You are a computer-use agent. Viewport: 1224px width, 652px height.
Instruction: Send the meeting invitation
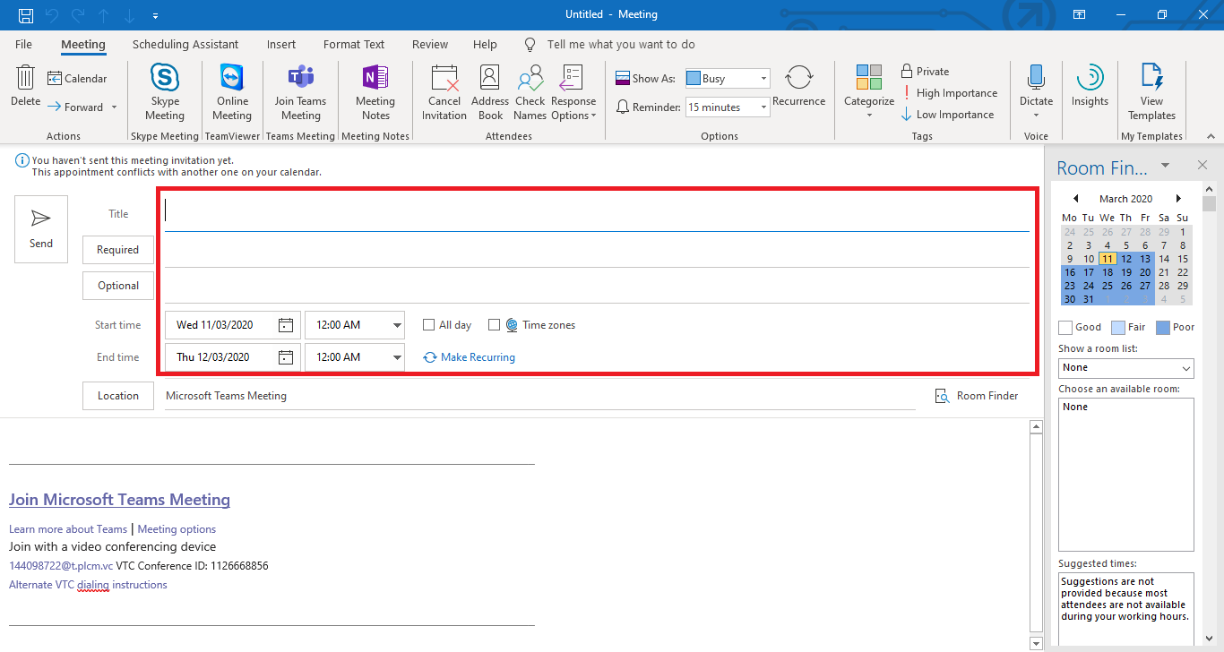pos(41,229)
